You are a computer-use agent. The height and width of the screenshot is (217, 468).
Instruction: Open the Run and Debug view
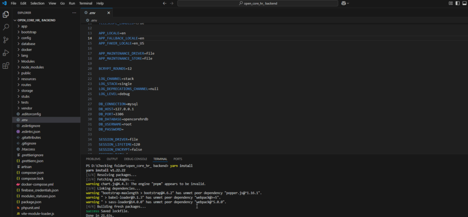[x=5, y=53]
